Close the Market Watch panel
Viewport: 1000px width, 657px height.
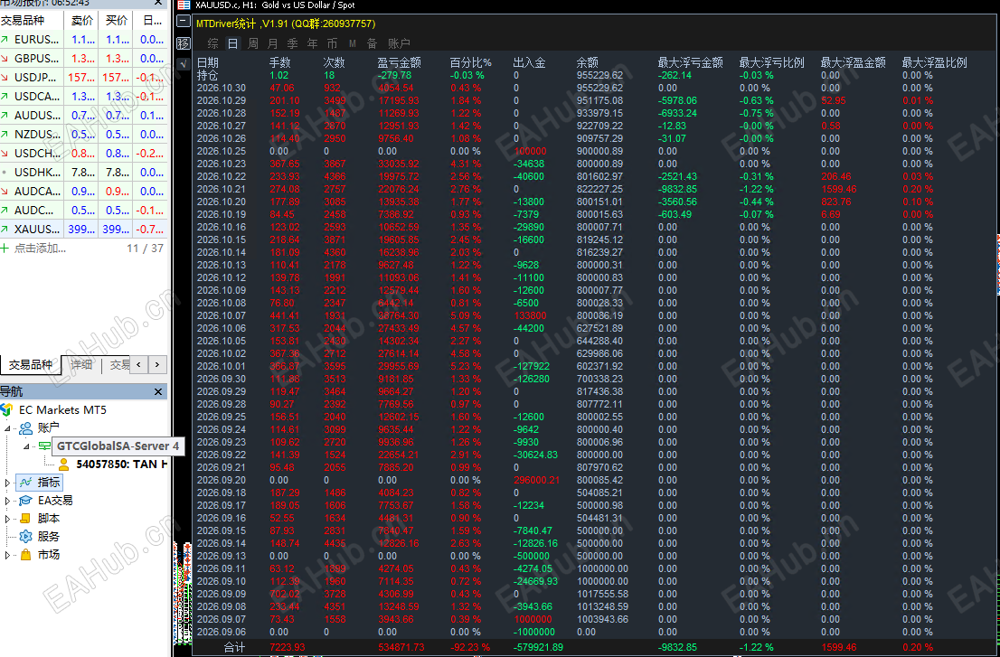tap(158, 4)
